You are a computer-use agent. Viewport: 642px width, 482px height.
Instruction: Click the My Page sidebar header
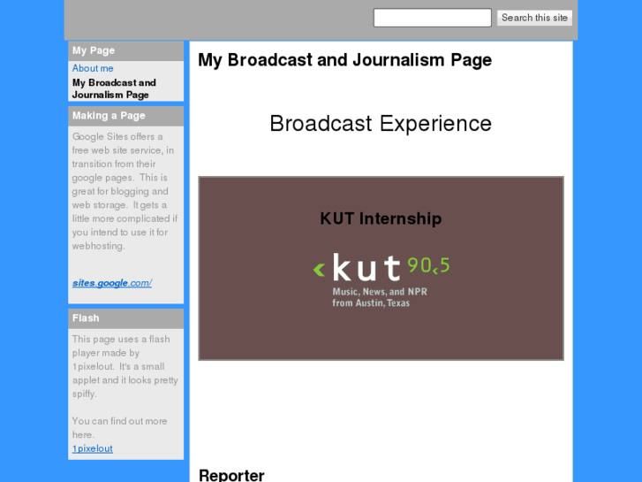point(125,51)
